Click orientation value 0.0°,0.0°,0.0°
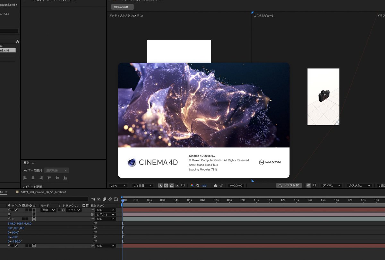This screenshot has height=260, width=385. pyautogui.click(x=17, y=228)
